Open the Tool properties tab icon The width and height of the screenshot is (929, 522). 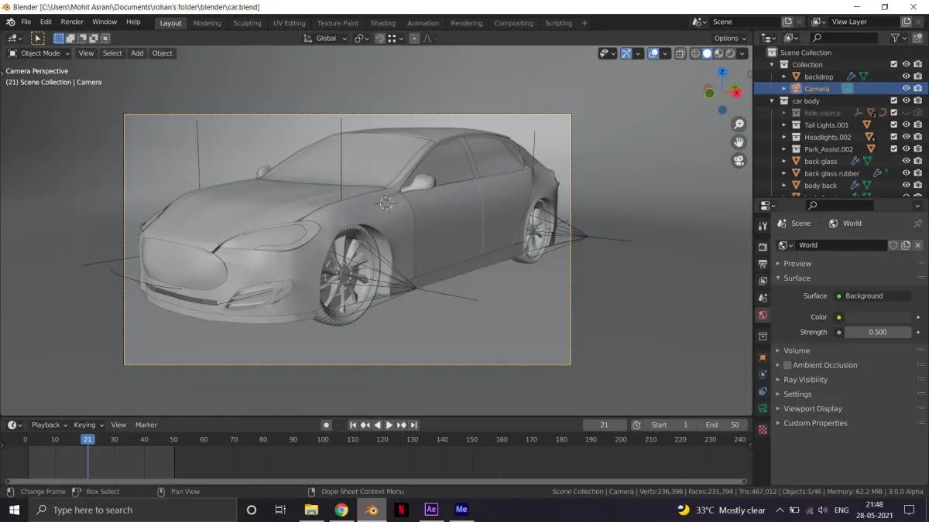click(x=763, y=226)
